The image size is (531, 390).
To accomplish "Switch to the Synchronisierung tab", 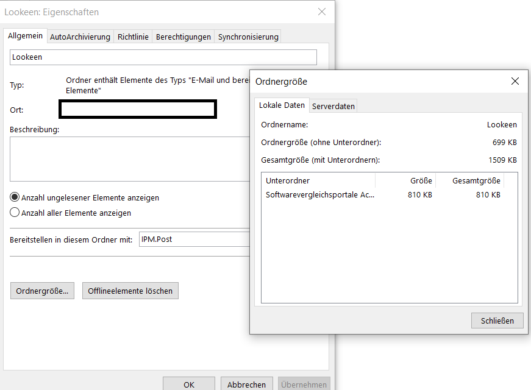I will [x=248, y=37].
